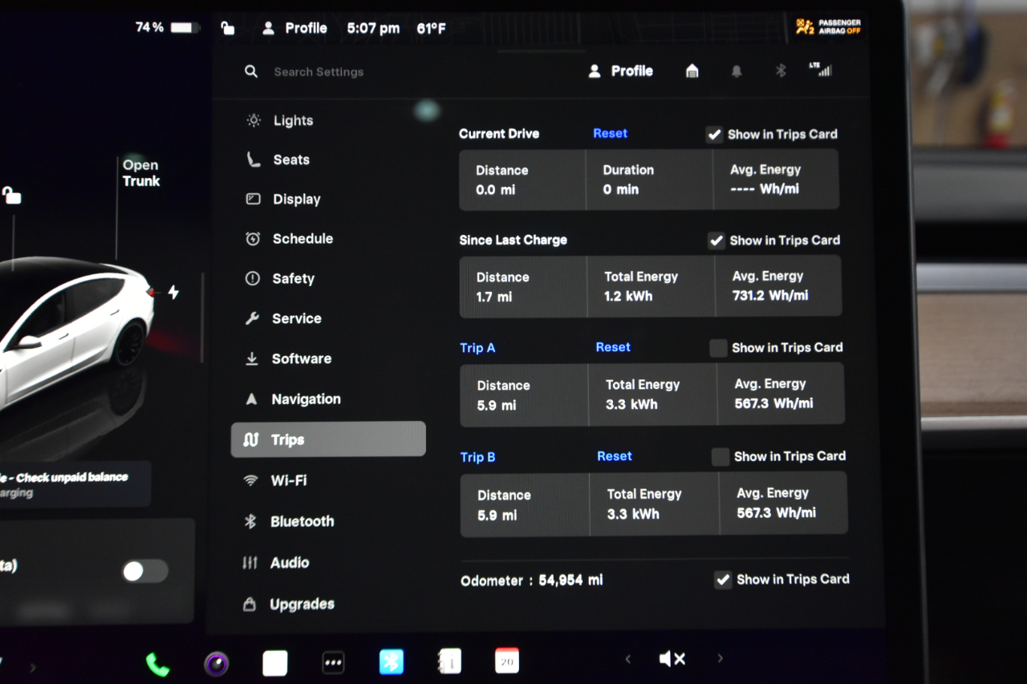Reset the Trip B counter
Viewport: 1027px width, 684px height.
pyautogui.click(x=615, y=455)
